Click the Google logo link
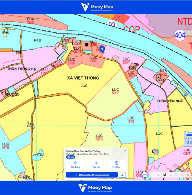192x195 pixels. tap(100, 179)
